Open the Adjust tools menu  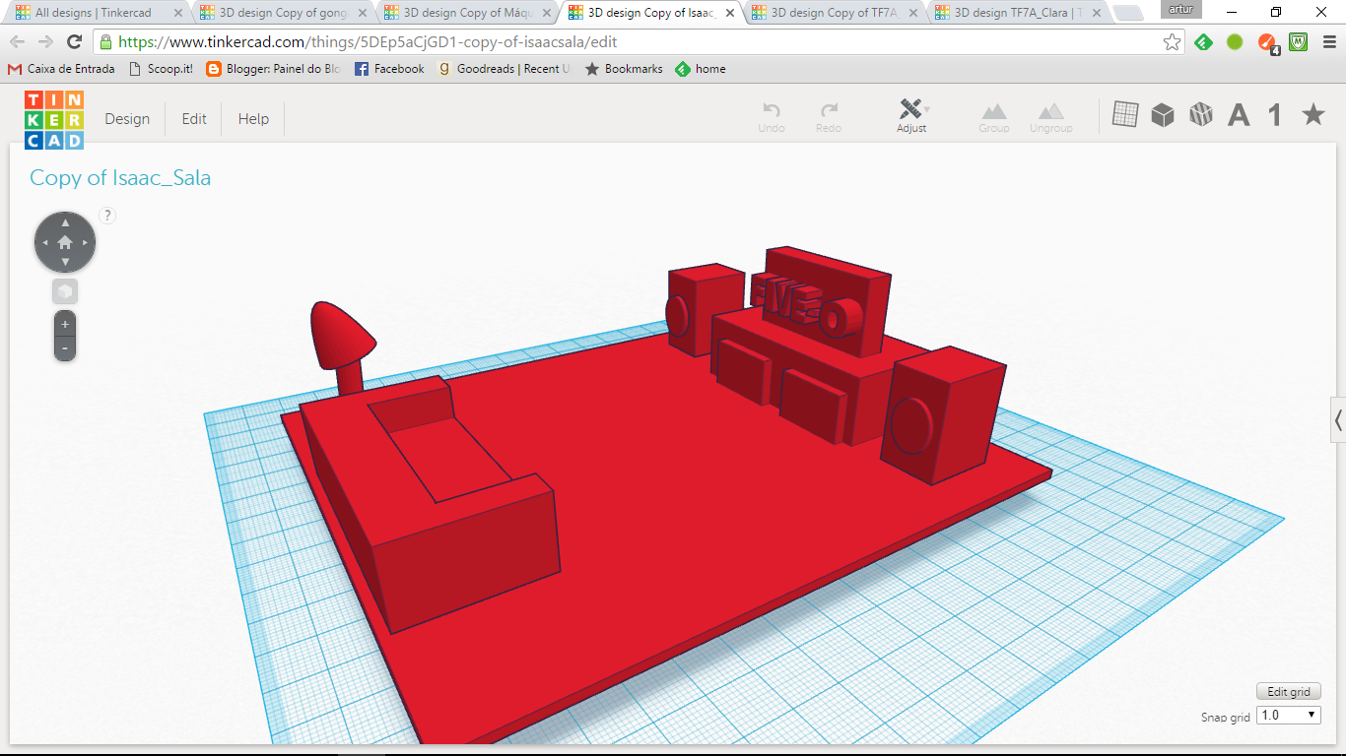(912, 116)
